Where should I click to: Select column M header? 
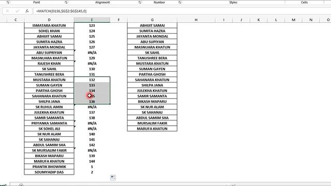tap(293, 20)
